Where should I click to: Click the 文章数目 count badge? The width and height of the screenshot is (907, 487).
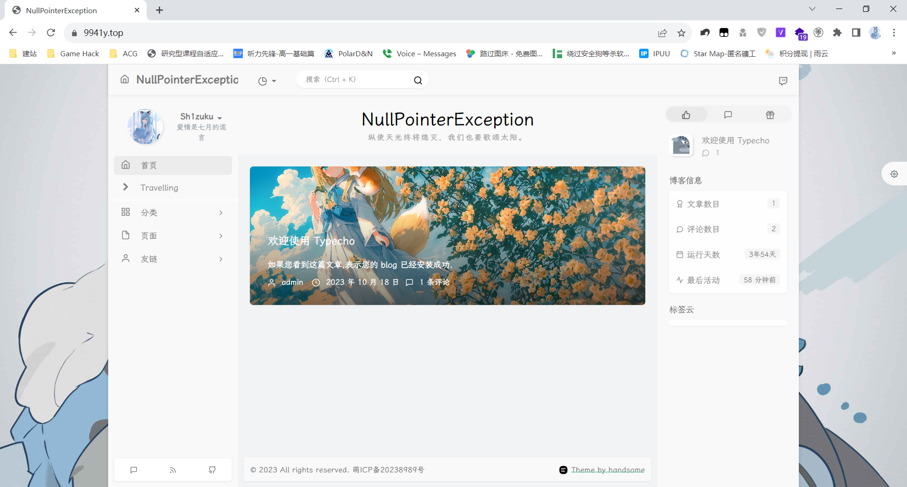773,203
